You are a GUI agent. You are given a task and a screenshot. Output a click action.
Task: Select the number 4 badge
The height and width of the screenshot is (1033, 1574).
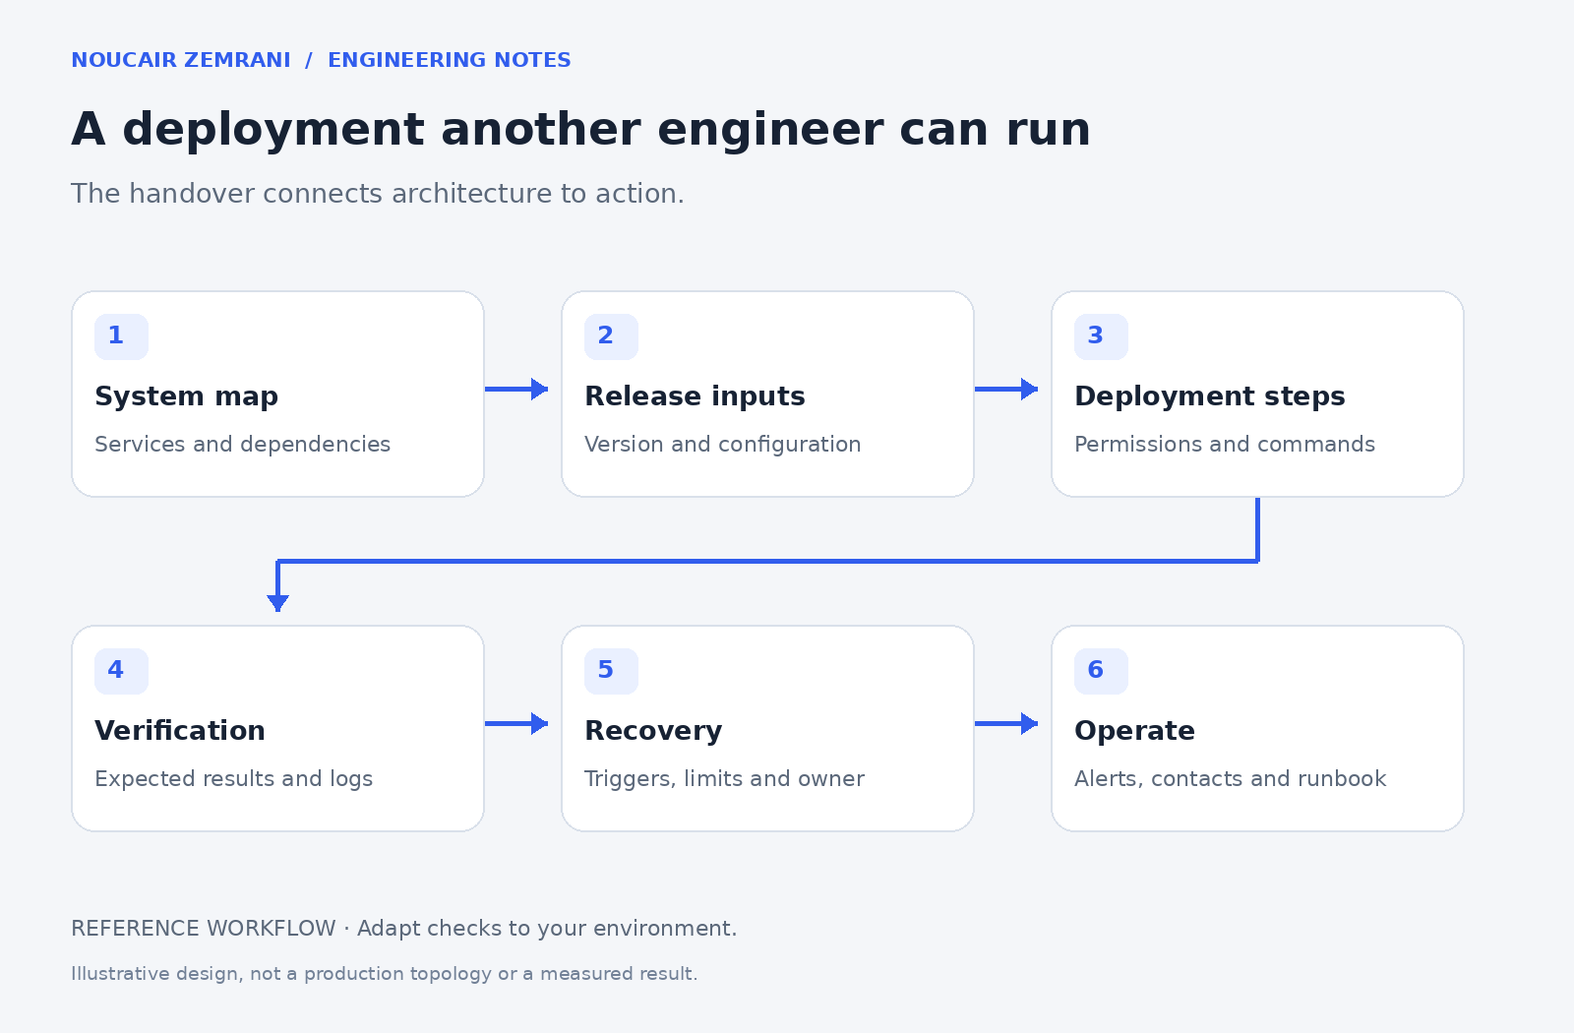121,671
